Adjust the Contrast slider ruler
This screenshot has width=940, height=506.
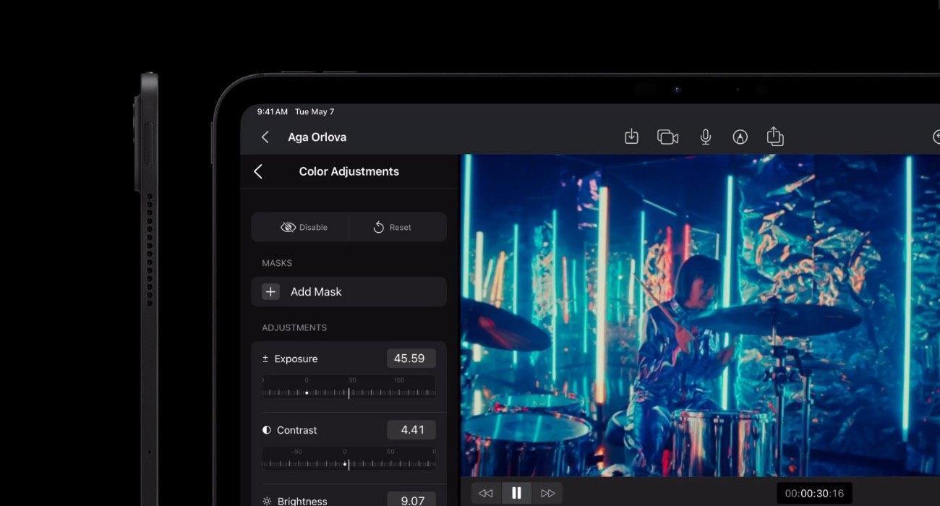[x=349, y=458]
